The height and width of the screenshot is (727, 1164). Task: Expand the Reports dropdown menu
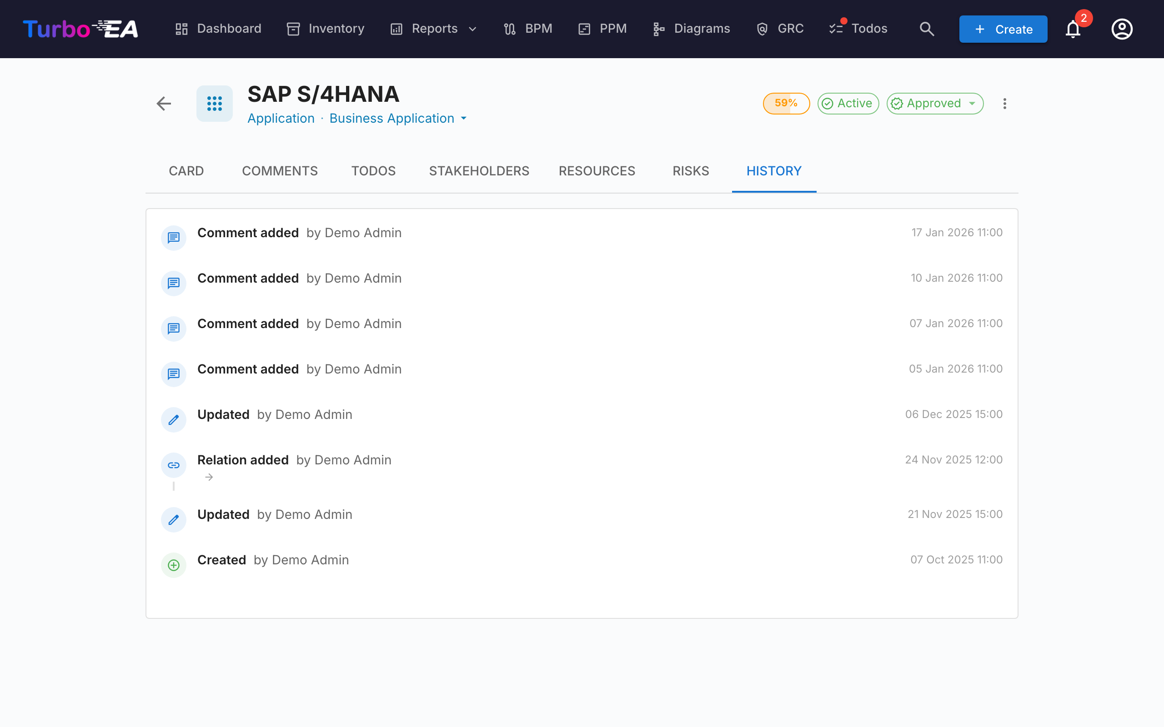point(434,29)
